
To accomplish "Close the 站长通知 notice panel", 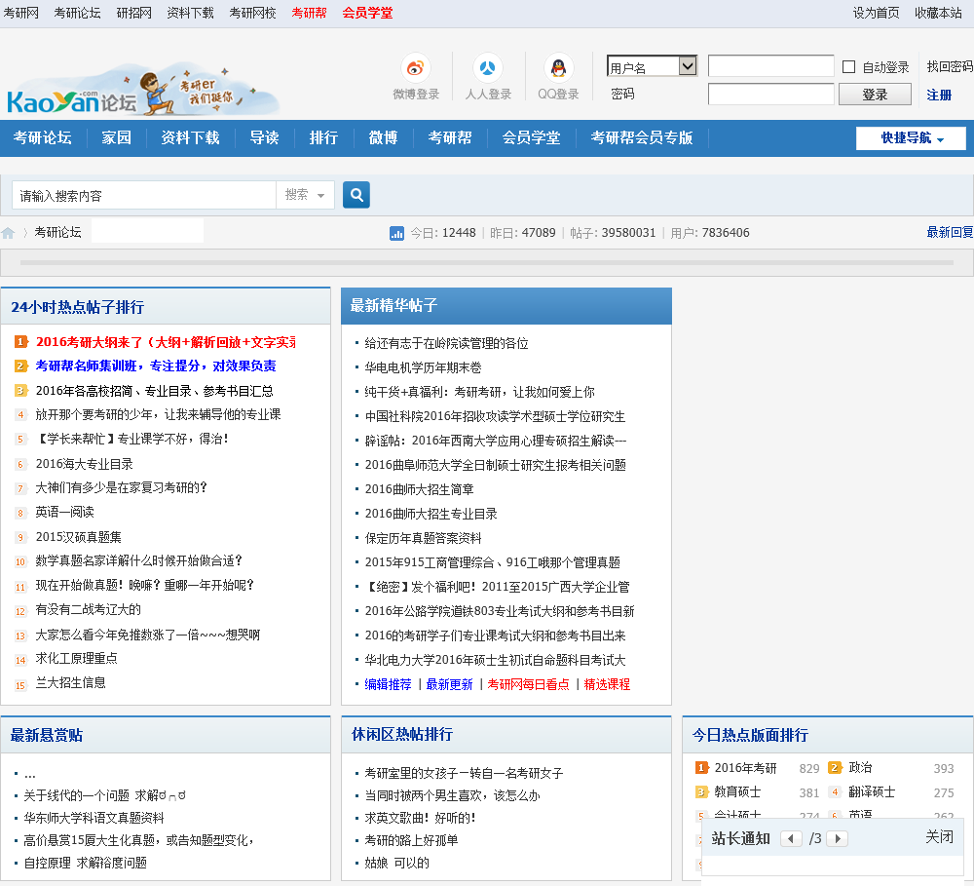I will click(939, 837).
